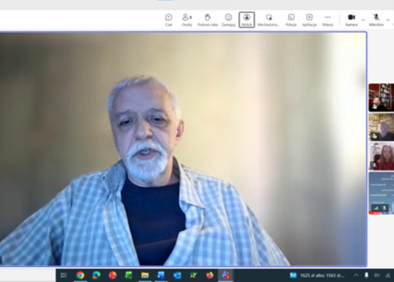Toggle the Kamera on or off

click(351, 20)
